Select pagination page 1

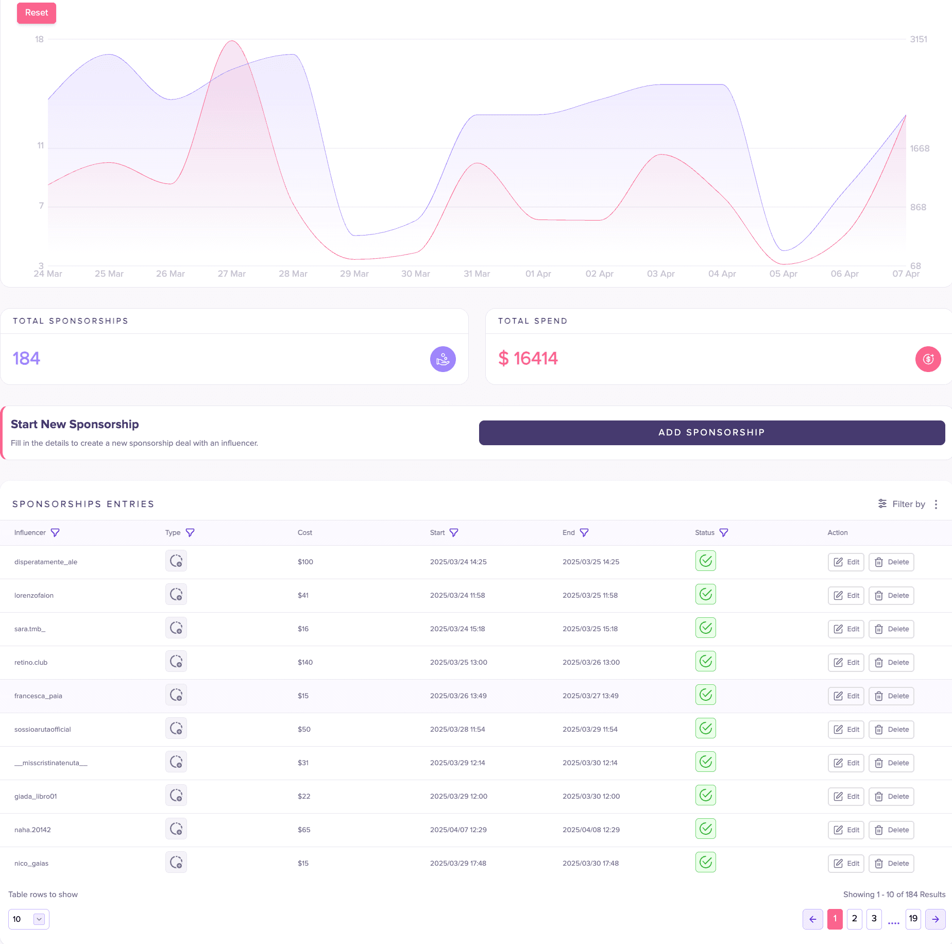coord(835,919)
